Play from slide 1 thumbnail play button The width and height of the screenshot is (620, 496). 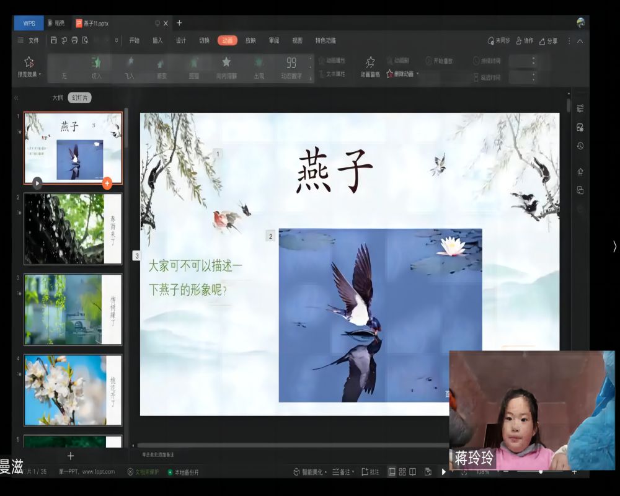tap(37, 183)
